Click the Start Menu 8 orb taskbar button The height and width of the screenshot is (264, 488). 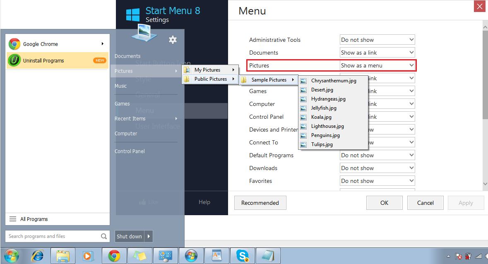pyautogui.click(x=191, y=256)
